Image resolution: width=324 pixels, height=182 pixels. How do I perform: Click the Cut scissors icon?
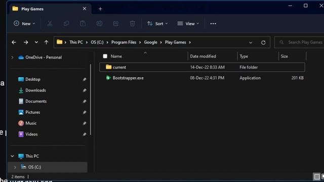(x=50, y=24)
